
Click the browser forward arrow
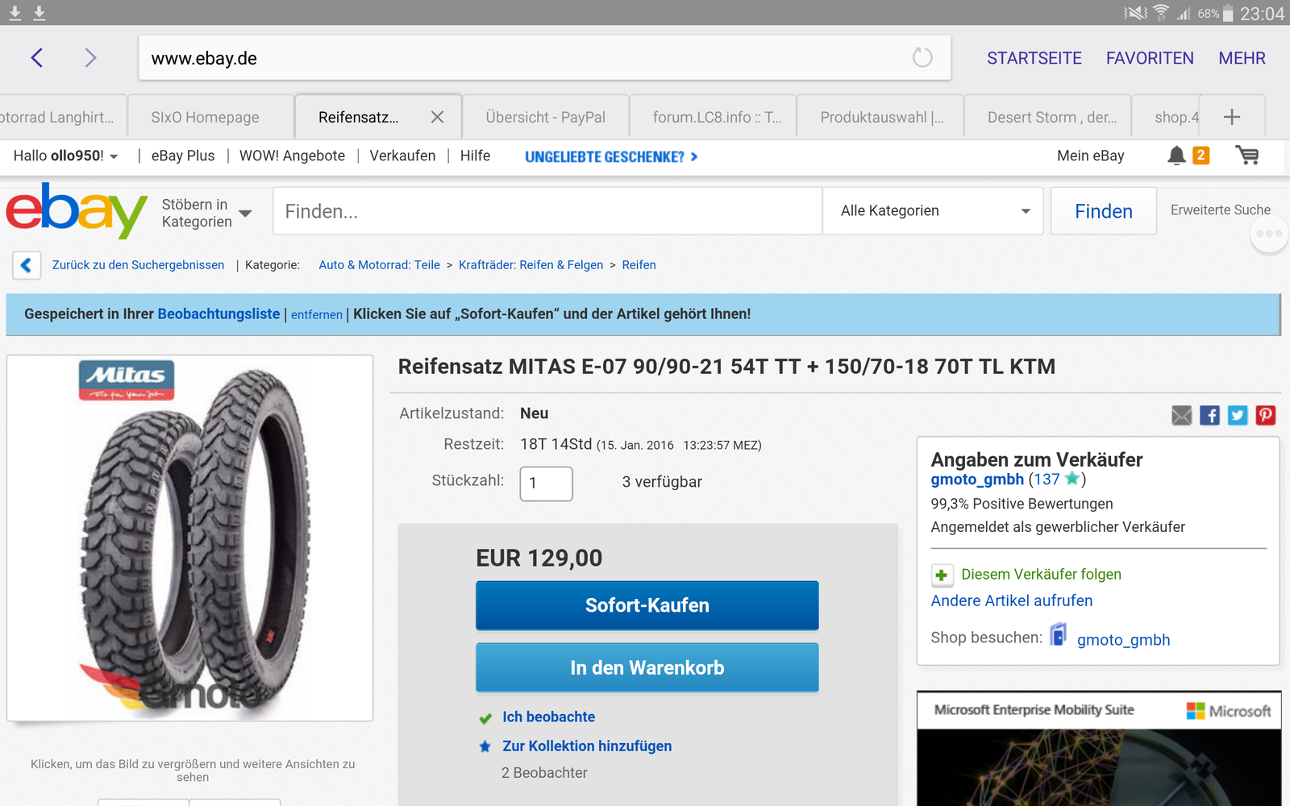point(90,58)
